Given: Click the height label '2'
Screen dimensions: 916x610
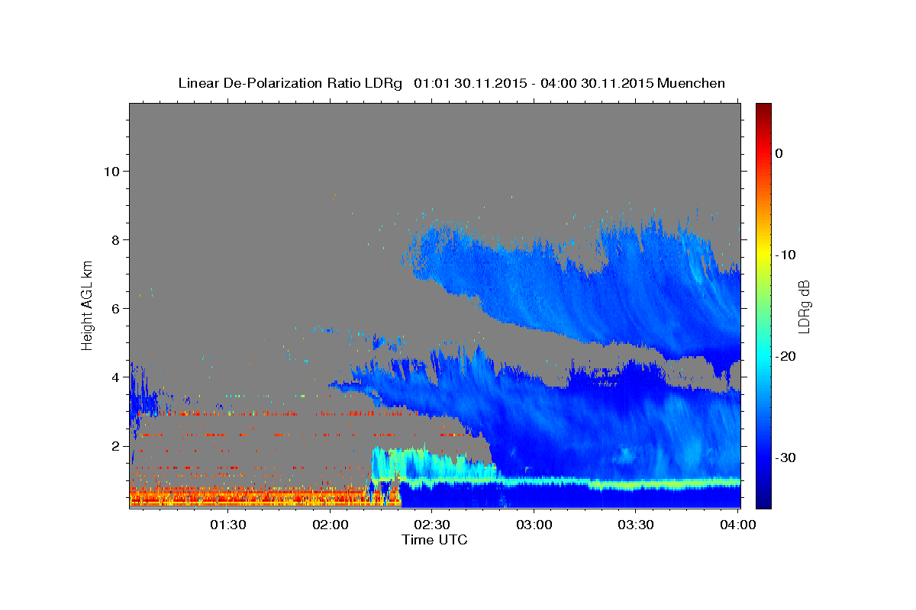Looking at the screenshot, I should point(114,445).
